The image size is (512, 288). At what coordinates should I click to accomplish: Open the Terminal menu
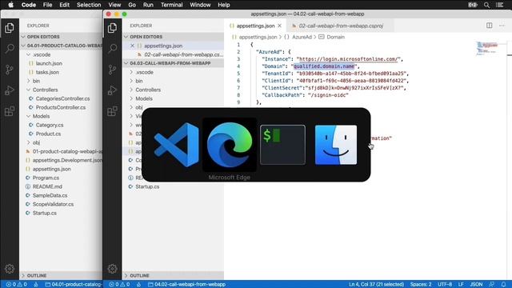(x=172, y=5)
